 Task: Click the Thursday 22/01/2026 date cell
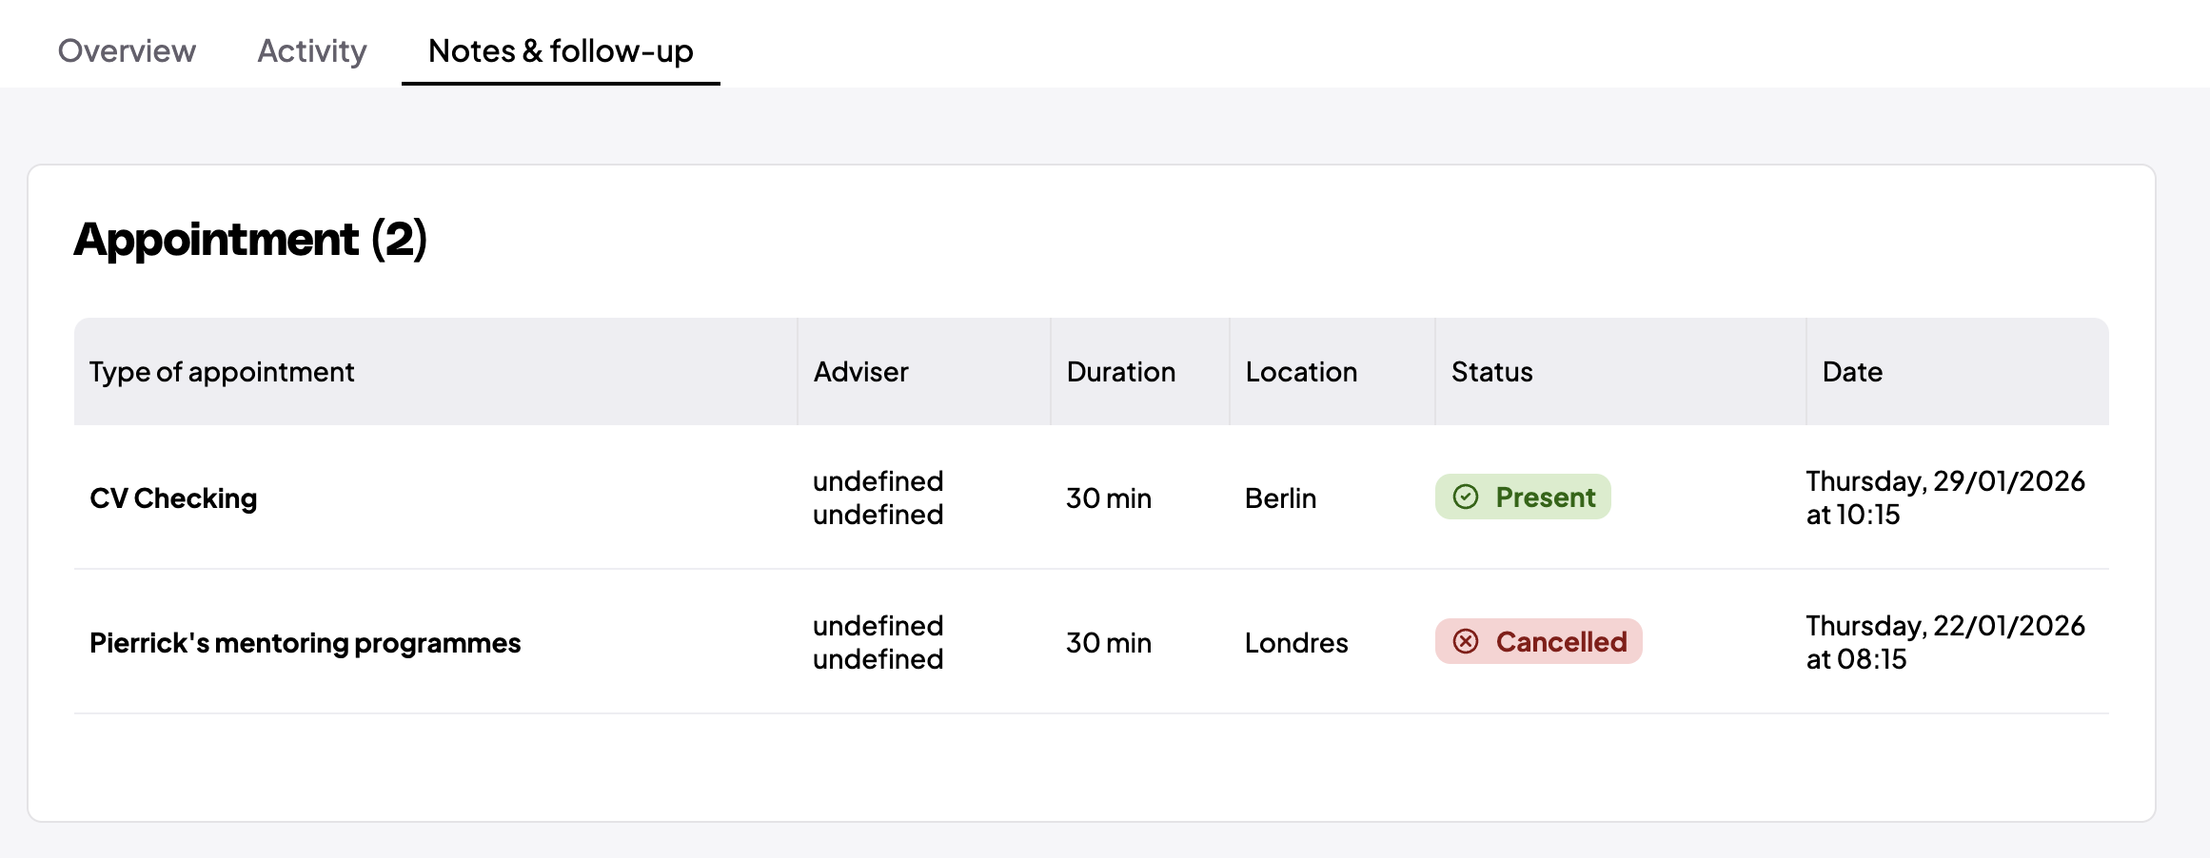1945,642
